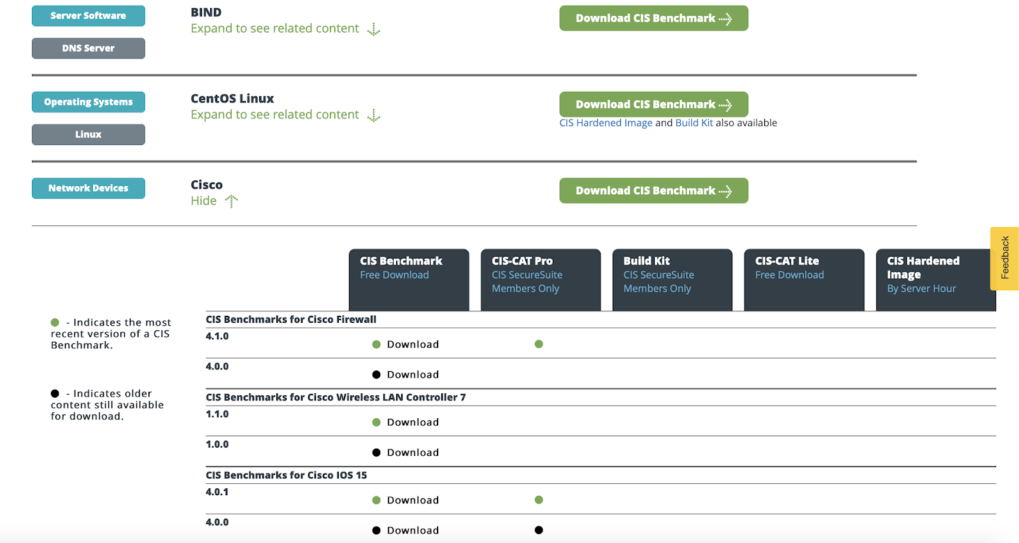Screen dimensions: 1019x543
Task: Click version number 4.0.0 under Cisco Firewall
Action: pyautogui.click(x=217, y=367)
